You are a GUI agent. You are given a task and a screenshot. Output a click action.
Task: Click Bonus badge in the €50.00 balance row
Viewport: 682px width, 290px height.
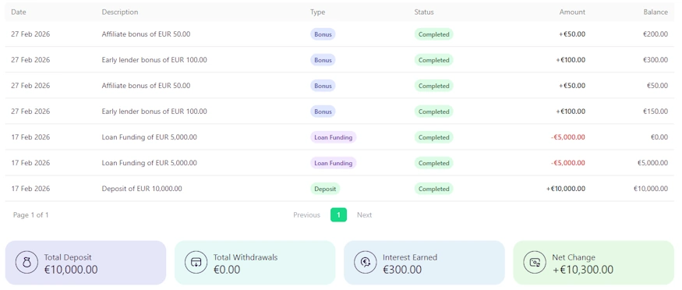tap(323, 86)
